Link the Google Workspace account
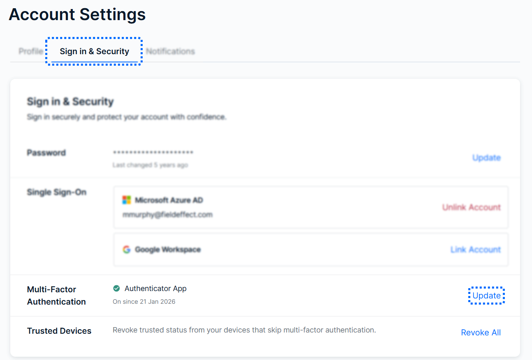This screenshot has height=360, width=532. (x=476, y=250)
